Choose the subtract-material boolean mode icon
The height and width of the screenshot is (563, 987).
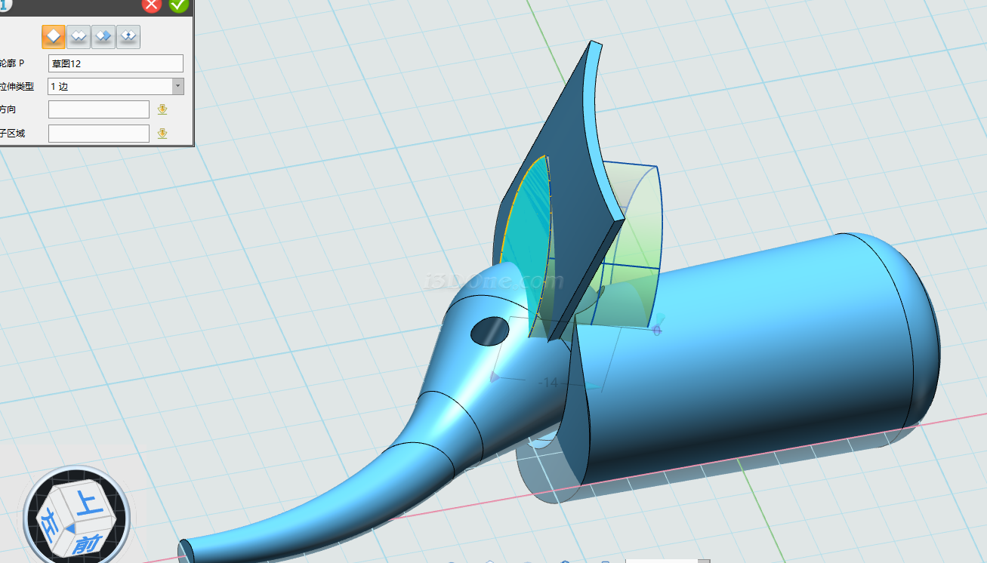(103, 36)
